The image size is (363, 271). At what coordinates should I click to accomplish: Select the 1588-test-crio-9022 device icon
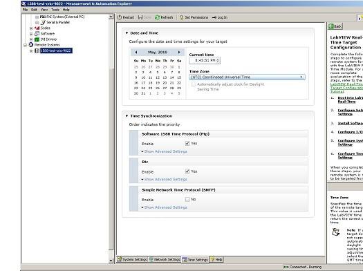[37, 50]
